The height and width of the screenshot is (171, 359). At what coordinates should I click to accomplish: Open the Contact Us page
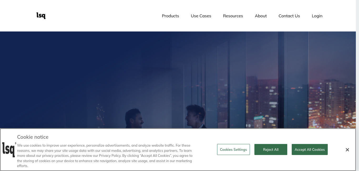coord(289,16)
